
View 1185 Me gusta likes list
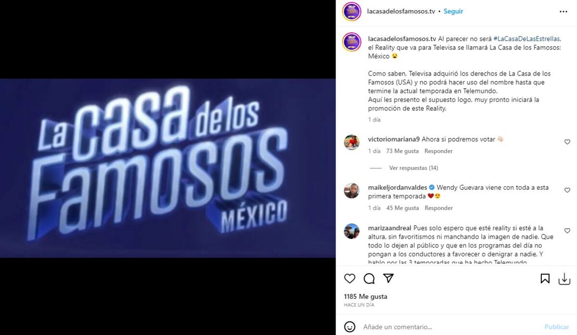pos(365,296)
